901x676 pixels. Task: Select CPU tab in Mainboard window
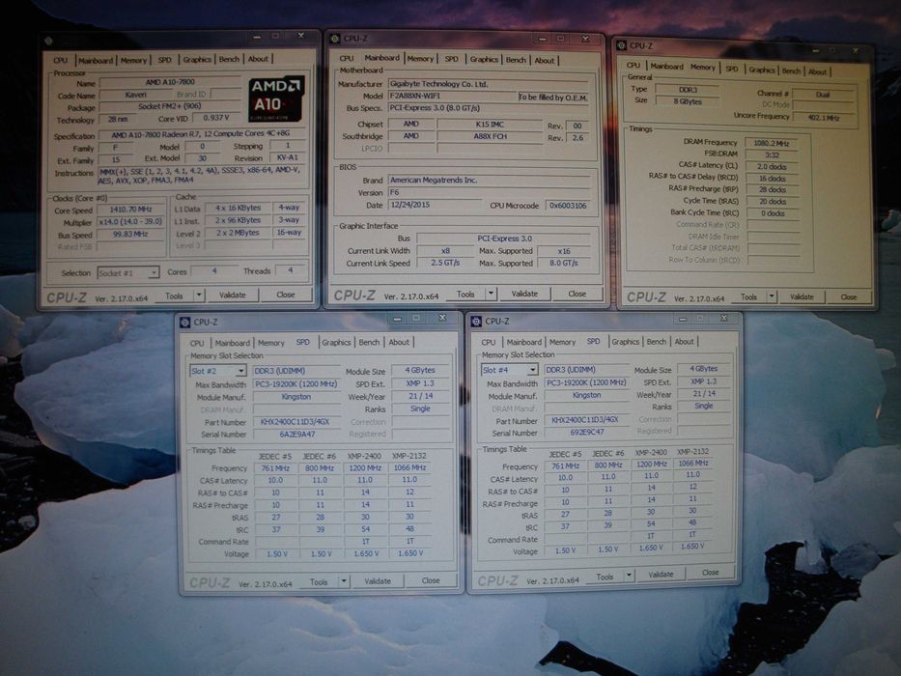[347, 59]
